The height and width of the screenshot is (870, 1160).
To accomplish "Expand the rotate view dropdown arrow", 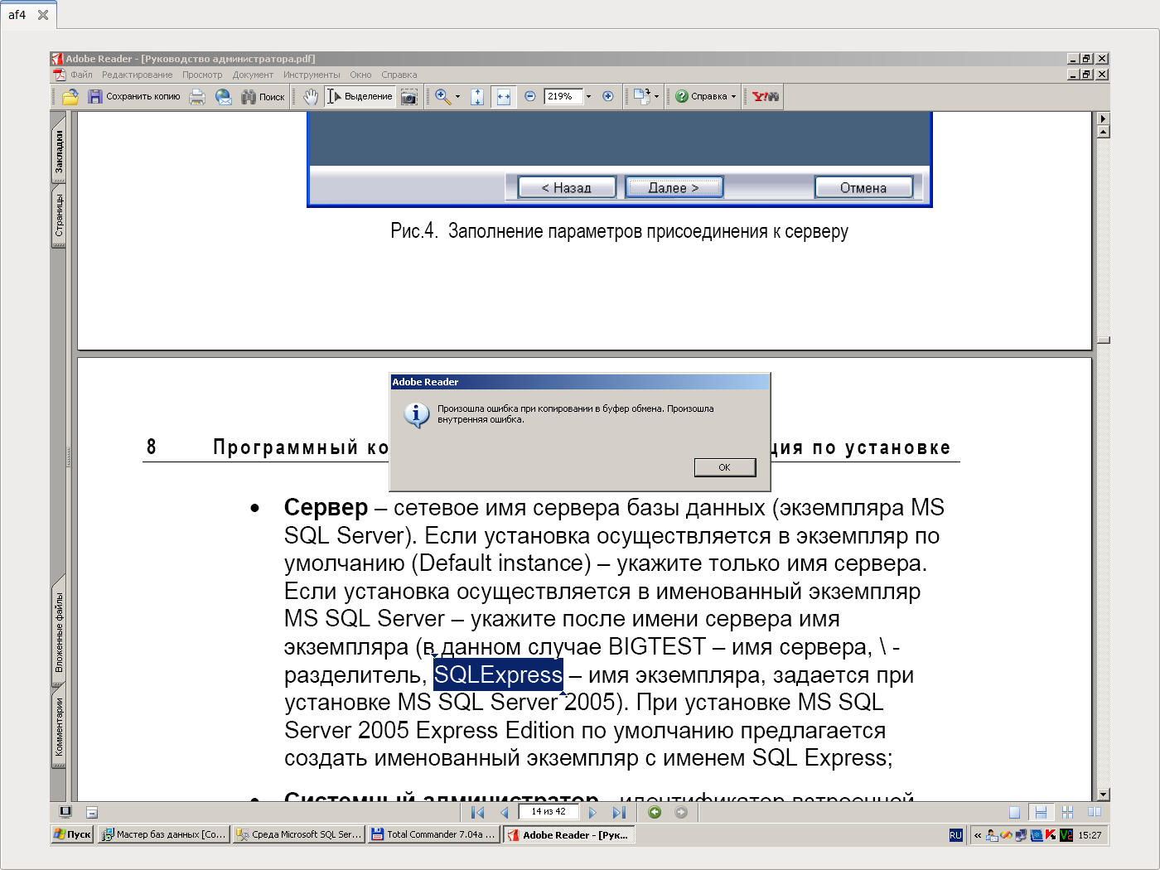I will point(656,96).
